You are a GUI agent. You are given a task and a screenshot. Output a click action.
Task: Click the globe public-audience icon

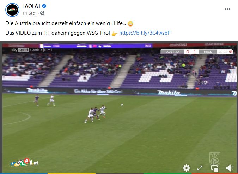pyautogui.click(x=42, y=13)
